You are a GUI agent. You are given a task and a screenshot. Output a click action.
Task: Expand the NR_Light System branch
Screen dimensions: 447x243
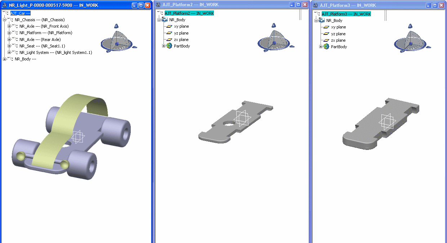point(9,52)
